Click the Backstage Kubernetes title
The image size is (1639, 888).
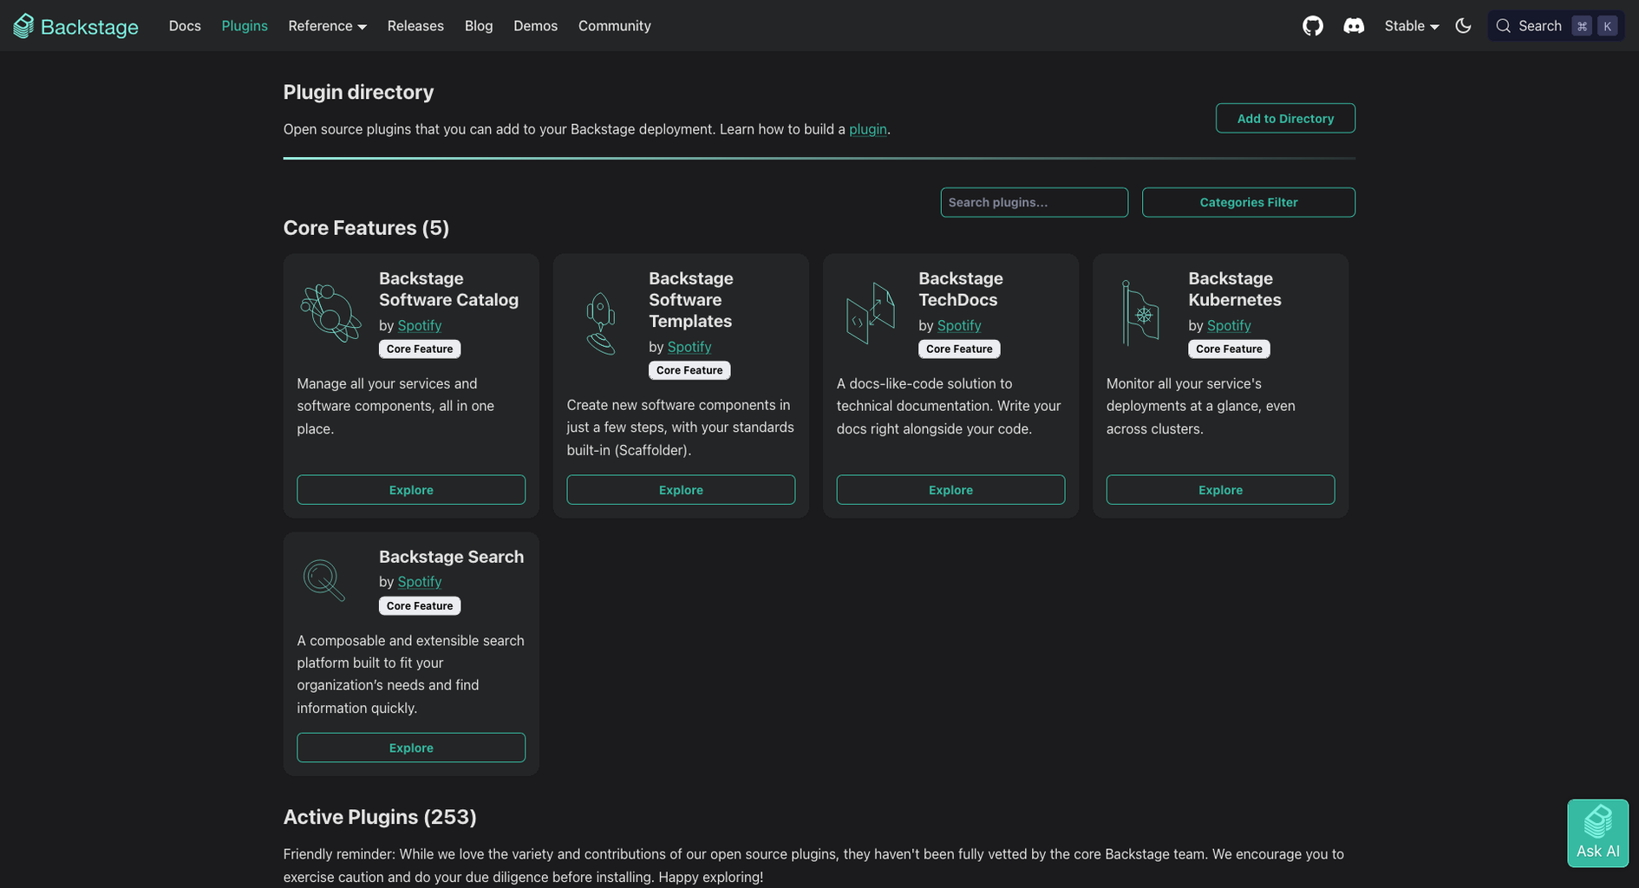point(1235,289)
